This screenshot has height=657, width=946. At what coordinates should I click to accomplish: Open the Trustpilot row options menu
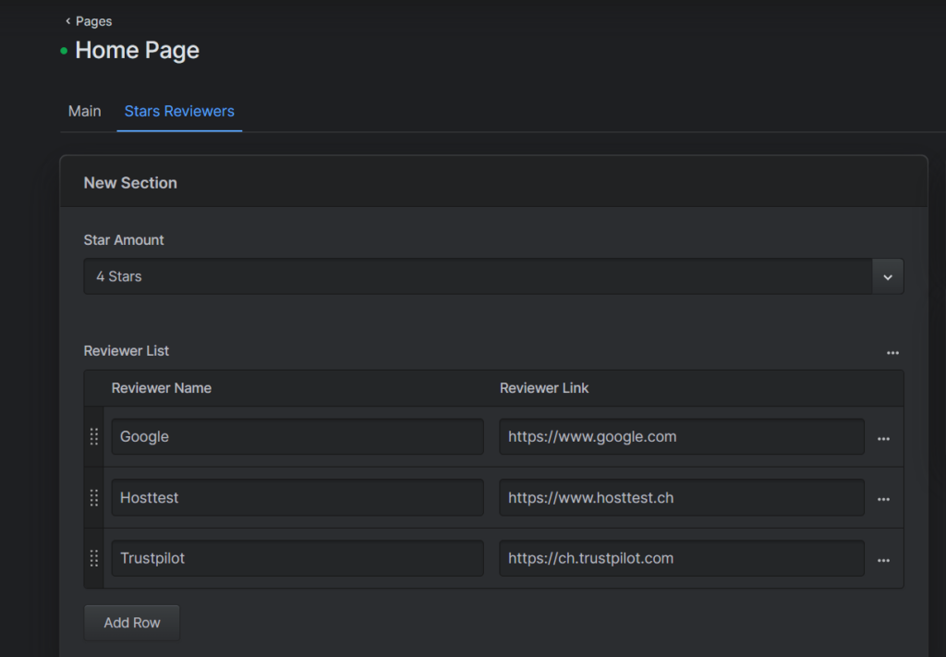click(x=883, y=560)
